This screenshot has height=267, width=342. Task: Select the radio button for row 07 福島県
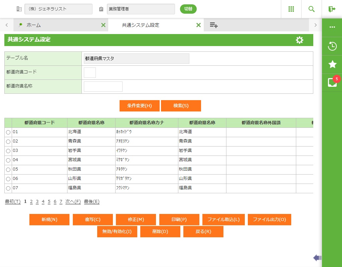tap(8, 188)
